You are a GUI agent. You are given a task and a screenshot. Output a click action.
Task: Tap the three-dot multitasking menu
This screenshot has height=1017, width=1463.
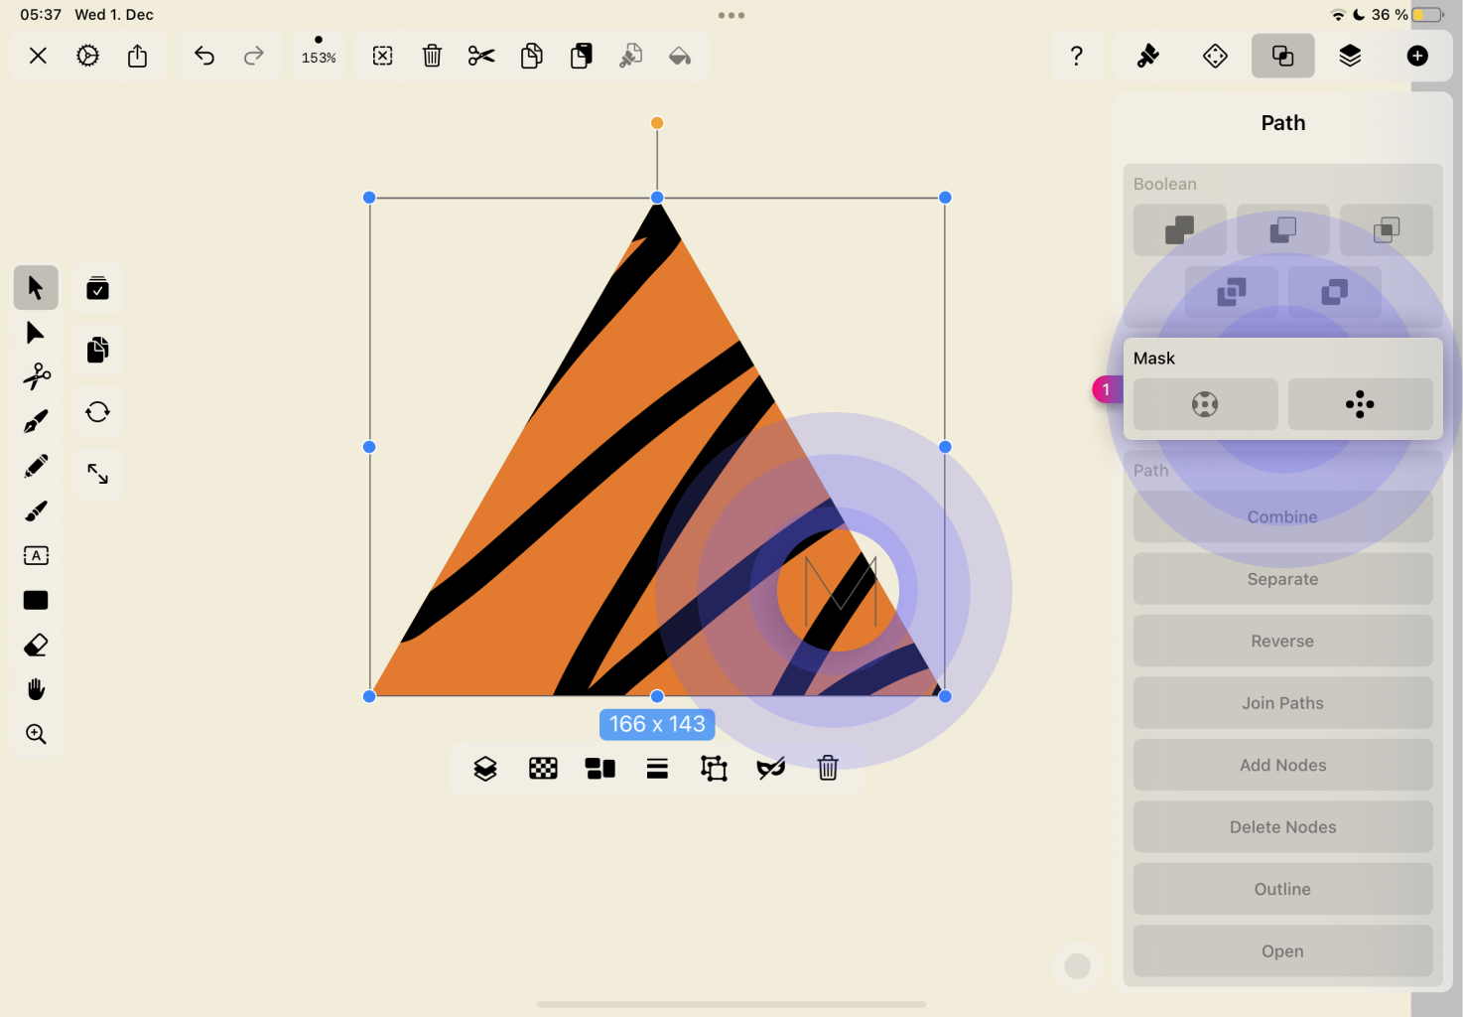tap(731, 15)
